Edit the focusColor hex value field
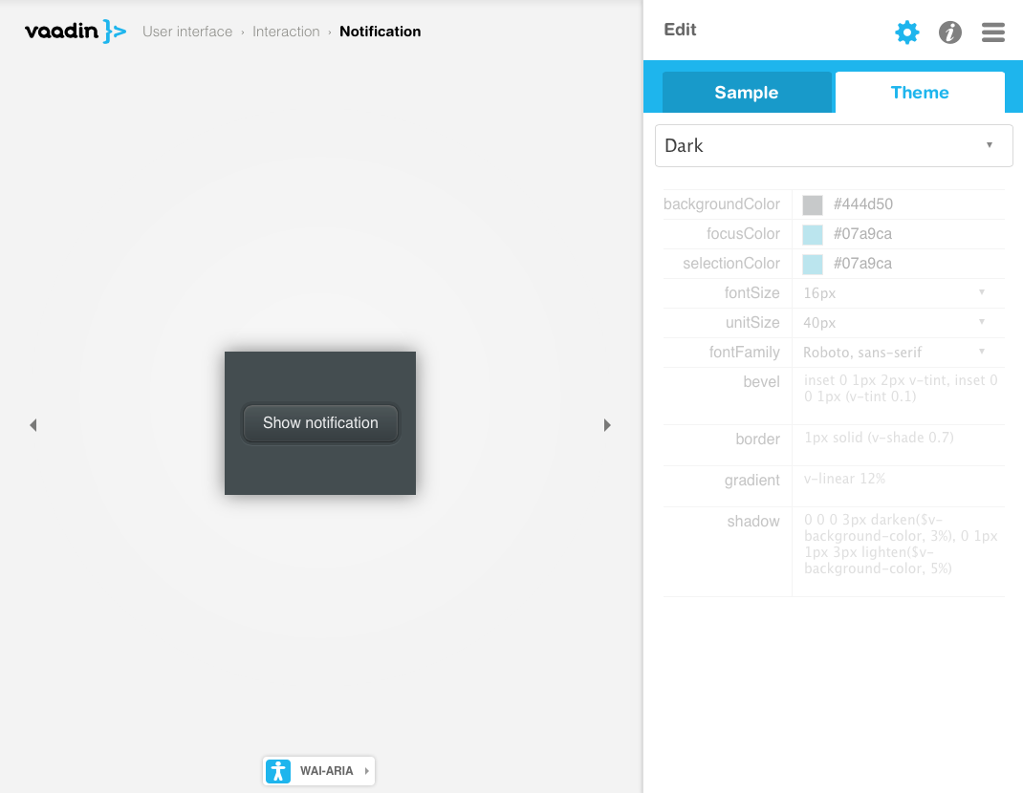Viewport: 1023px width, 793px height. 862,233
